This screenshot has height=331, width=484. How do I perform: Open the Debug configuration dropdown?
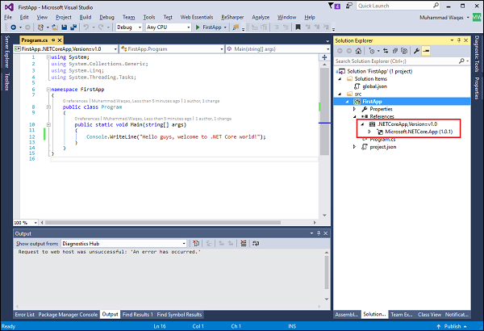tap(128, 27)
